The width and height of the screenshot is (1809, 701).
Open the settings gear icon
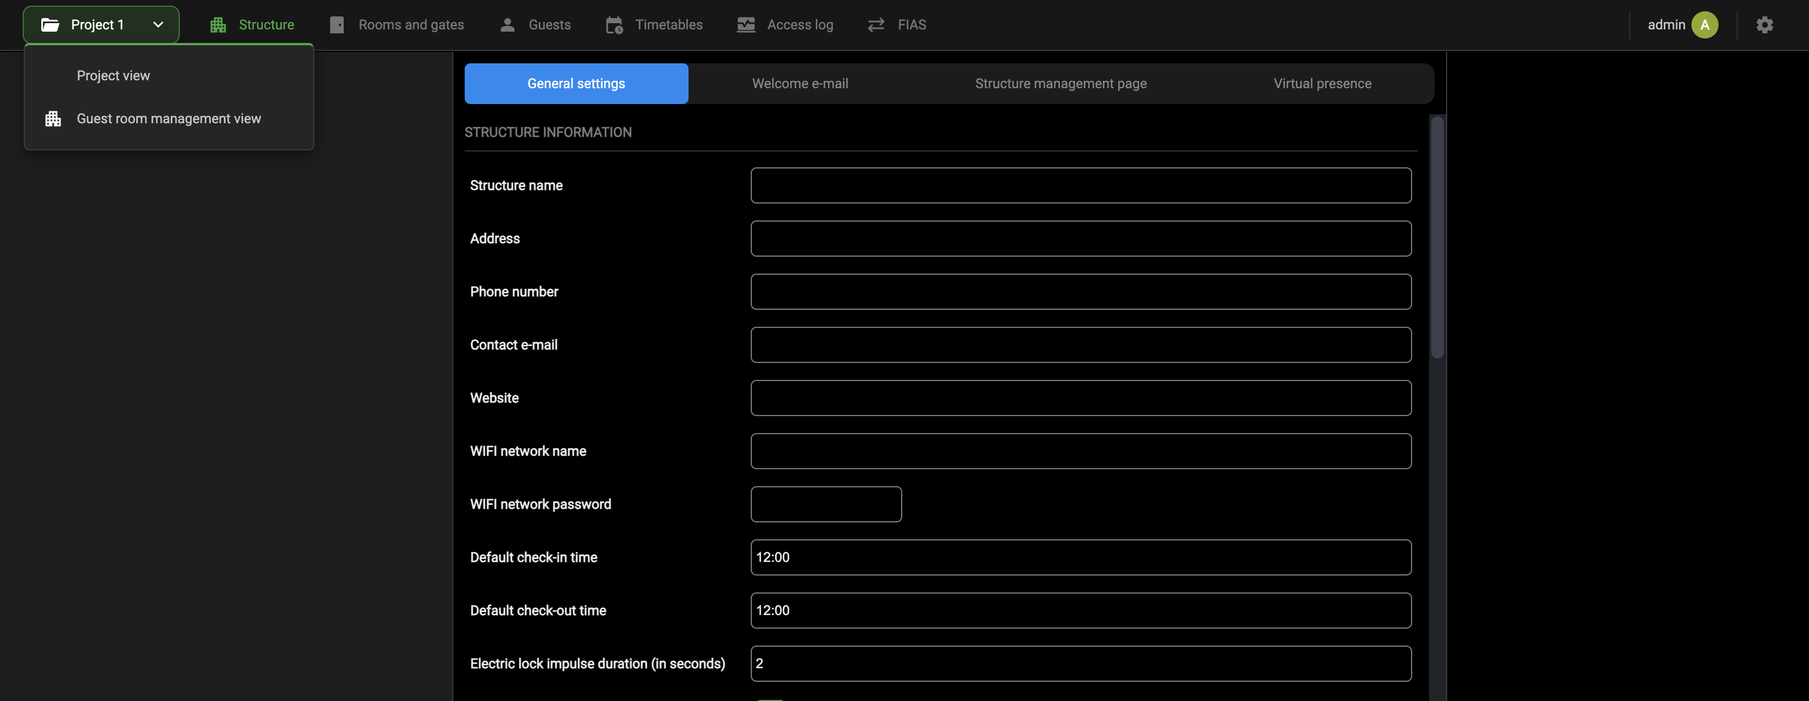(x=1764, y=24)
